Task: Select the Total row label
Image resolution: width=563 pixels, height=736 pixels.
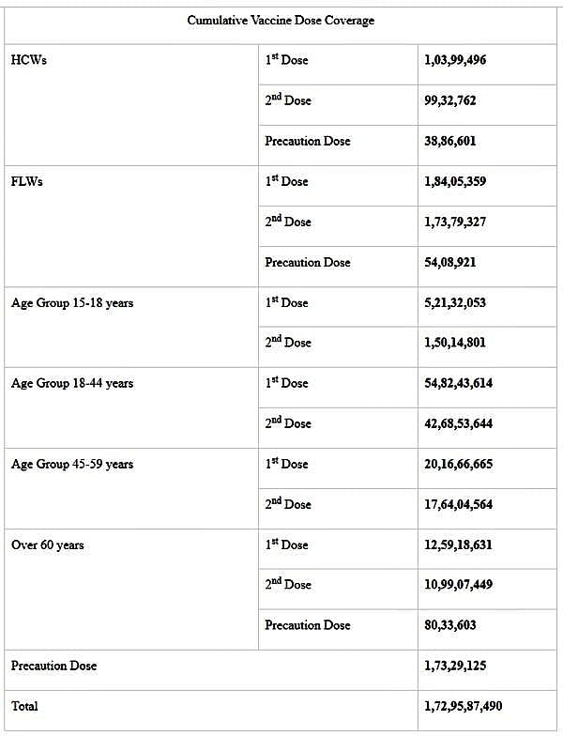Action: point(25,705)
